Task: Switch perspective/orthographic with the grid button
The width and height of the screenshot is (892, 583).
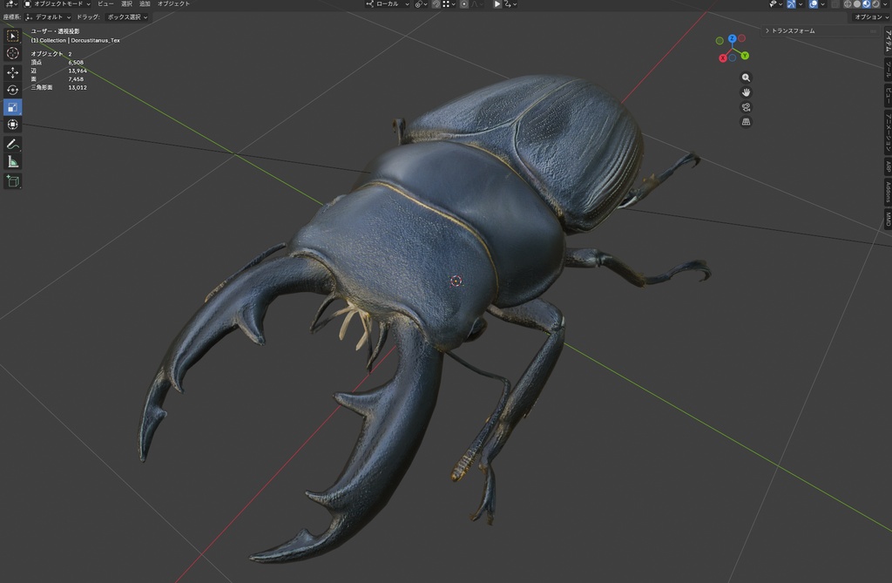Action: point(746,122)
